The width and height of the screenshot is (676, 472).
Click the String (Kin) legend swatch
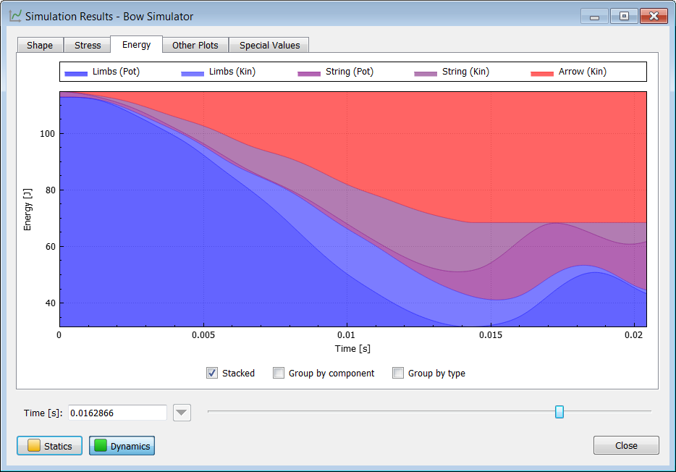click(426, 74)
